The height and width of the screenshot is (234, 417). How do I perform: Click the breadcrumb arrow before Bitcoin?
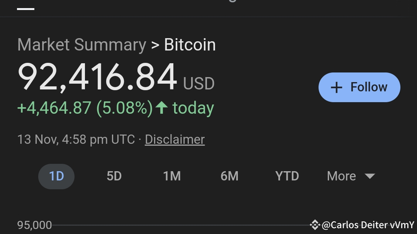tap(155, 45)
